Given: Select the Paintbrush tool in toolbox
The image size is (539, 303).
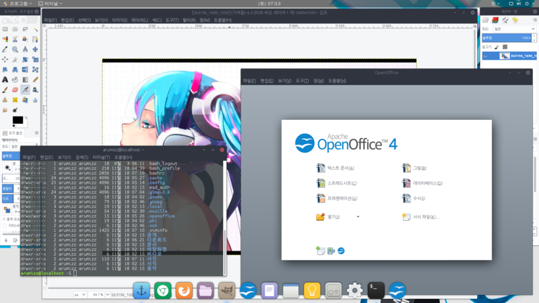Looking at the screenshot, I should [5, 90].
